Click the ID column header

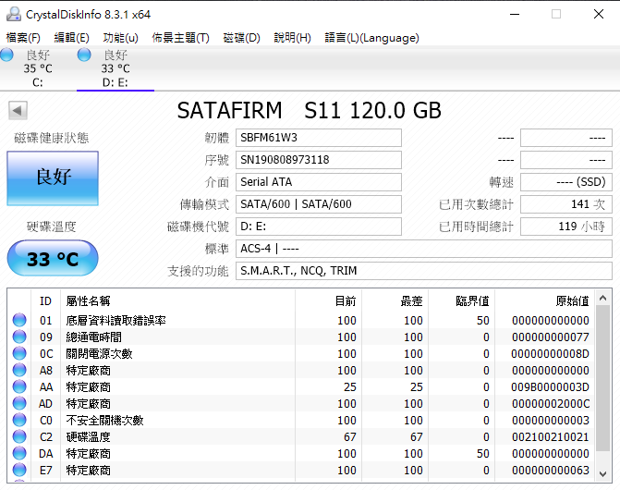[45, 301]
